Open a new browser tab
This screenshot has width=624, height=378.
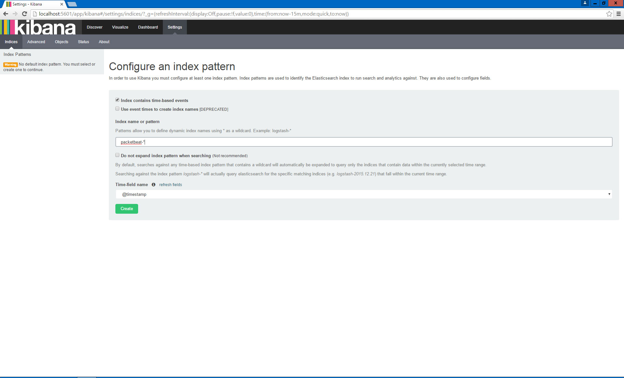coord(72,4)
